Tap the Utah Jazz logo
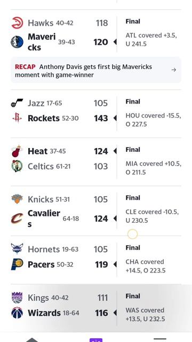This screenshot has width=192, height=342. coord(17,103)
